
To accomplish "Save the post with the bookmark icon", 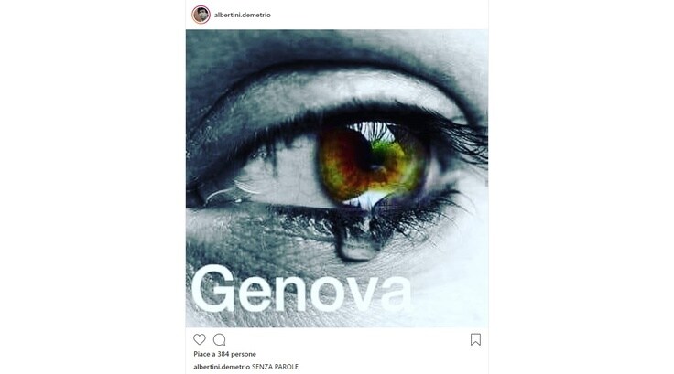I will tap(475, 339).
